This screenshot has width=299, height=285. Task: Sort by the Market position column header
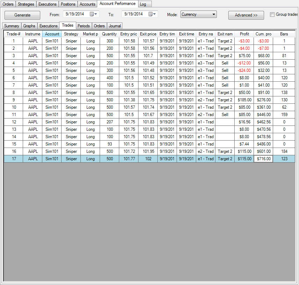pyautogui.click(x=90, y=34)
